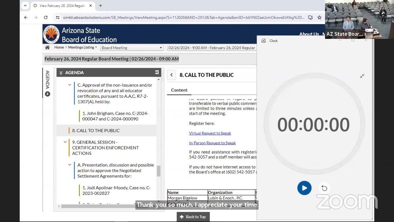Install app icon in address bar
The width and height of the screenshot is (394, 222).
pos(310,18)
